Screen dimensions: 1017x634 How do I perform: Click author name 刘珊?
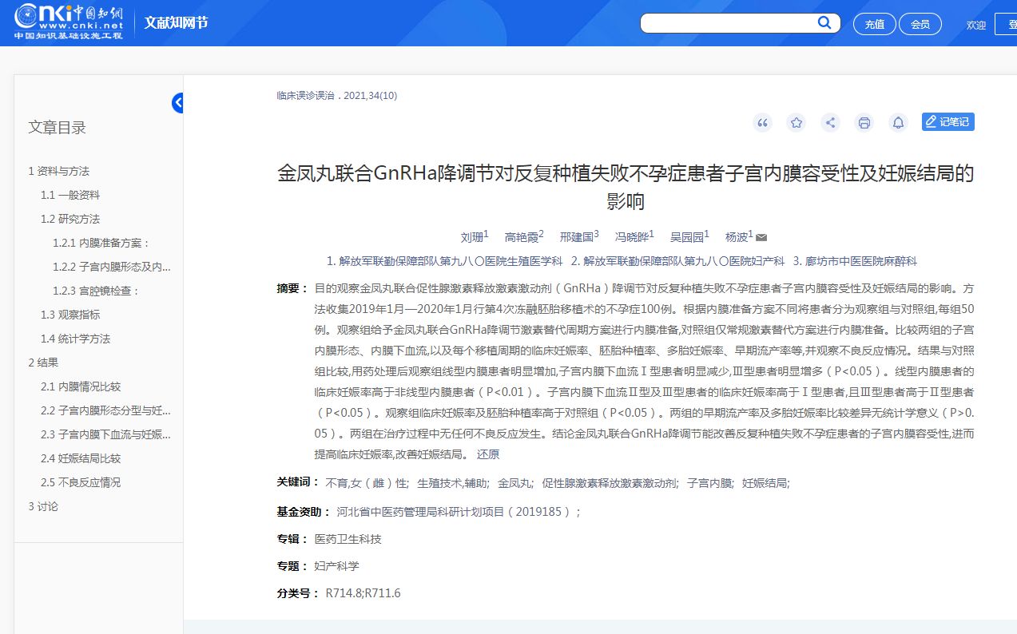tap(471, 237)
